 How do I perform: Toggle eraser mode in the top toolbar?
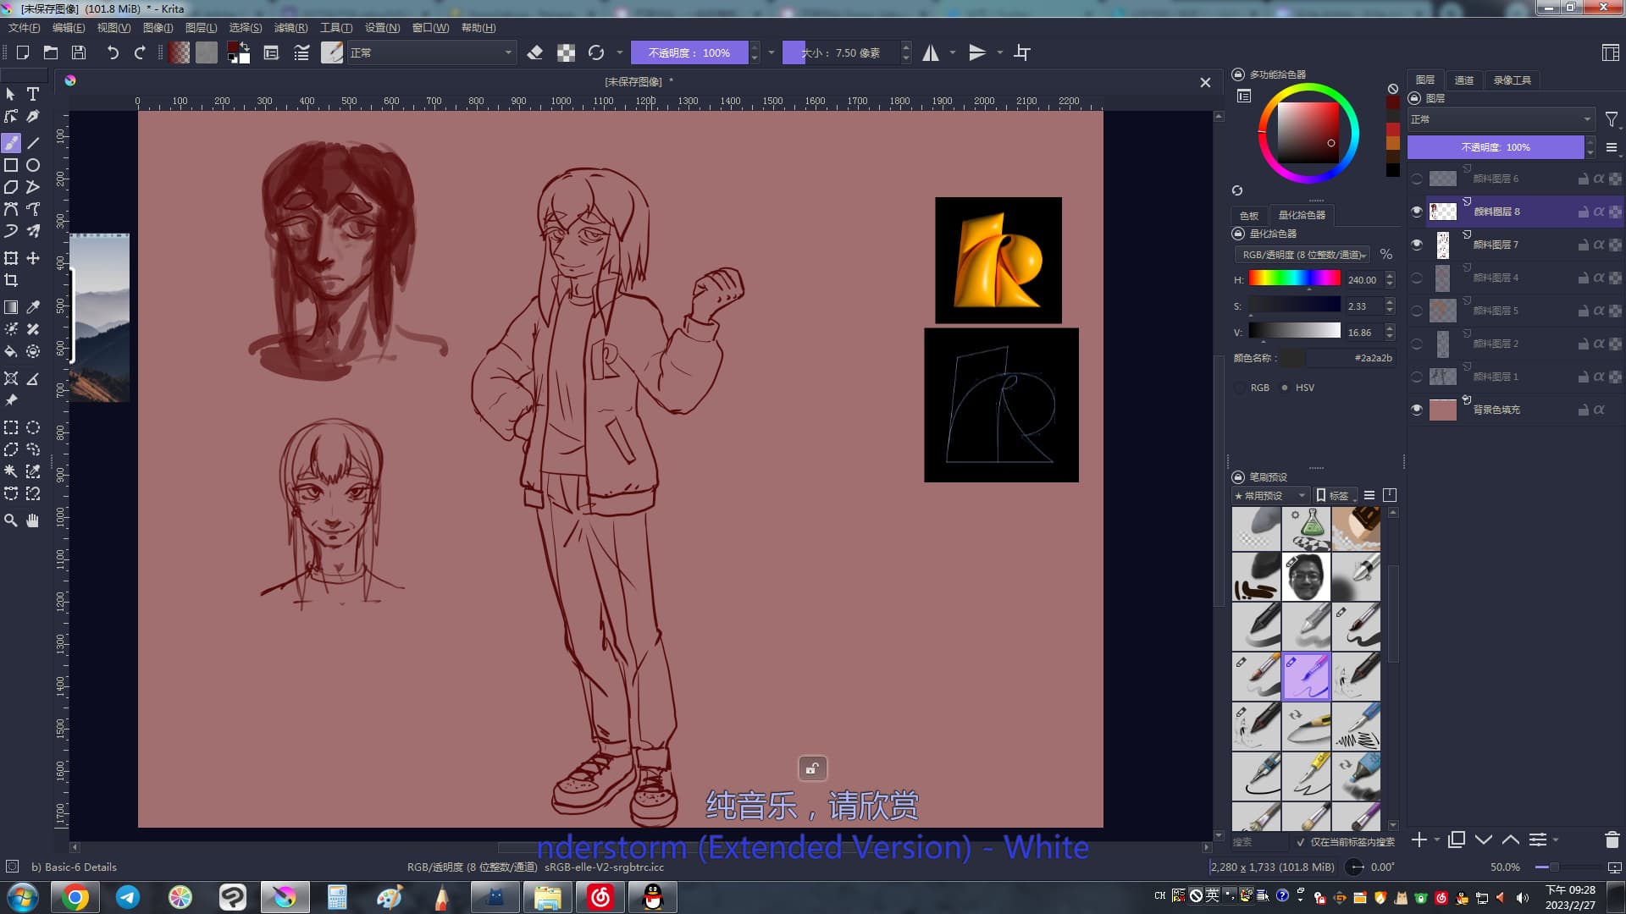click(534, 52)
